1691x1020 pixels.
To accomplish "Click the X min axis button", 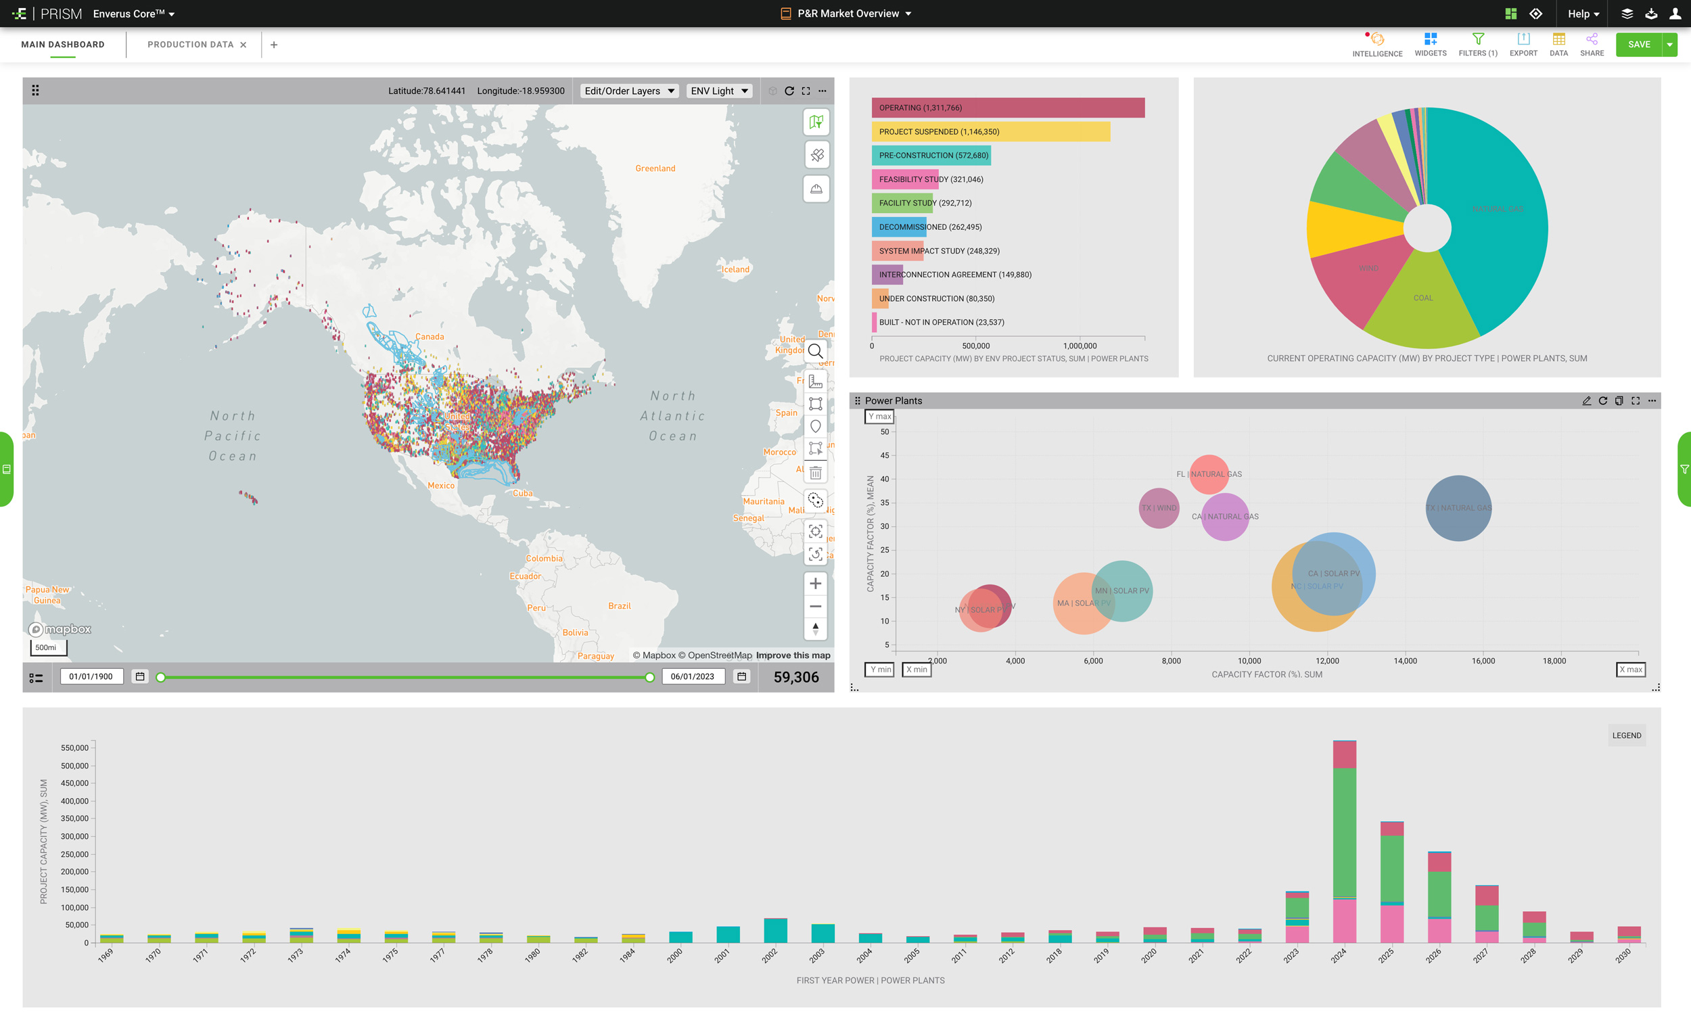I will 917,670.
